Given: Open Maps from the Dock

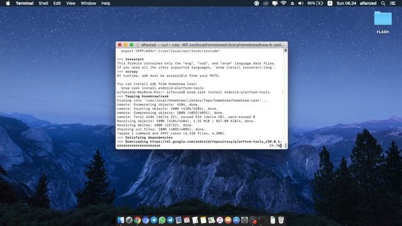Looking at the screenshot, I should [212, 220].
